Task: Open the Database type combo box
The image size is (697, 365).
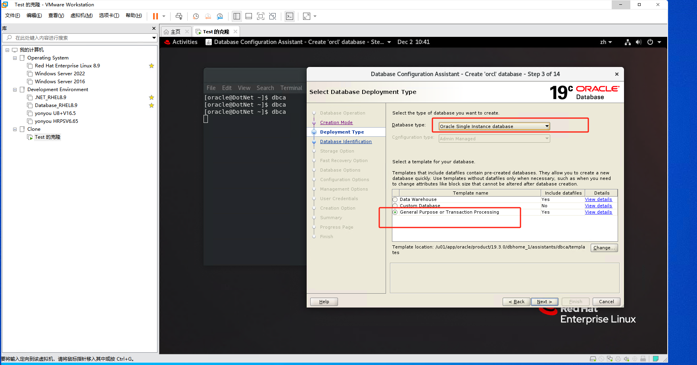Action: click(x=494, y=126)
